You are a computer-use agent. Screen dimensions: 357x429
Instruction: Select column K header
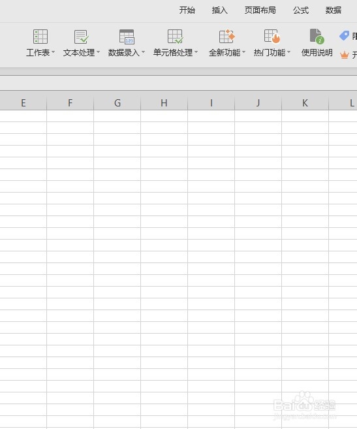coord(305,103)
